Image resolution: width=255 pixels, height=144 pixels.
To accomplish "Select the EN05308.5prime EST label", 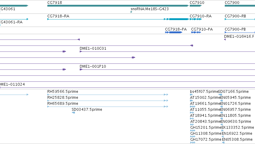I will (237, 140).
